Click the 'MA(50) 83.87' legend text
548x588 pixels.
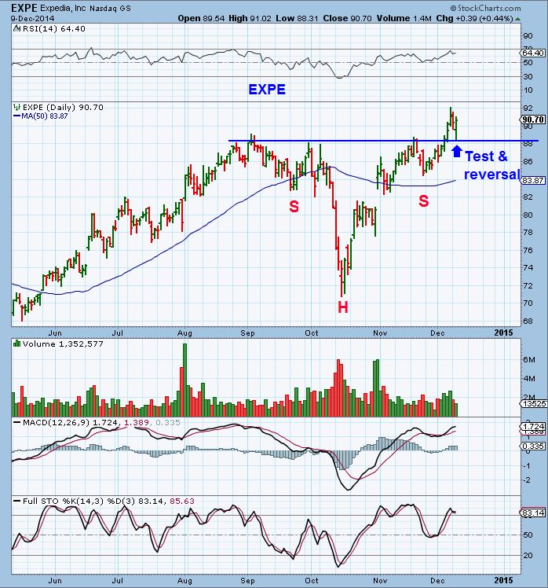(45, 116)
